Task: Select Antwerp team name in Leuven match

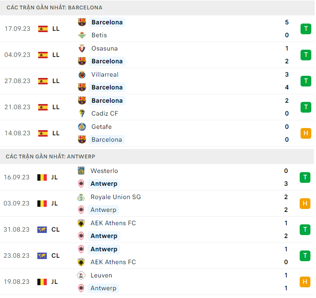Action: (x=103, y=288)
